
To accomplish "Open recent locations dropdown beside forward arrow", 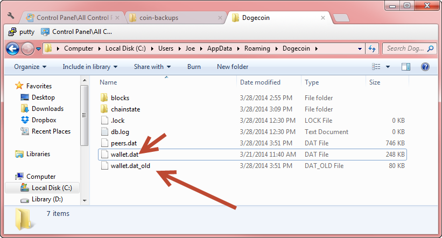I will tap(38, 49).
